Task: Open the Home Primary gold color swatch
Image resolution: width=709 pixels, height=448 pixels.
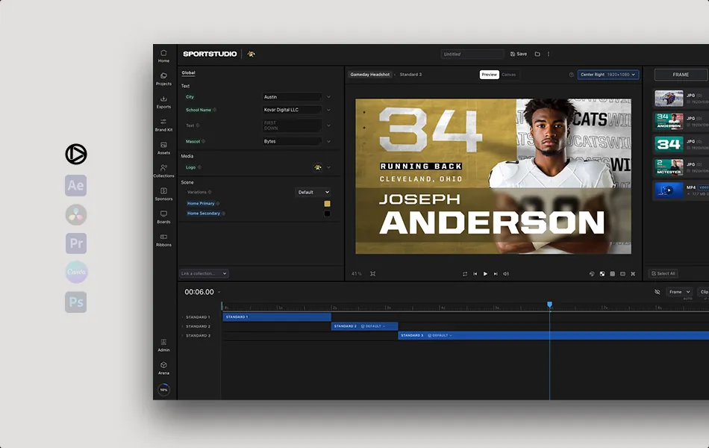Action: coord(327,204)
